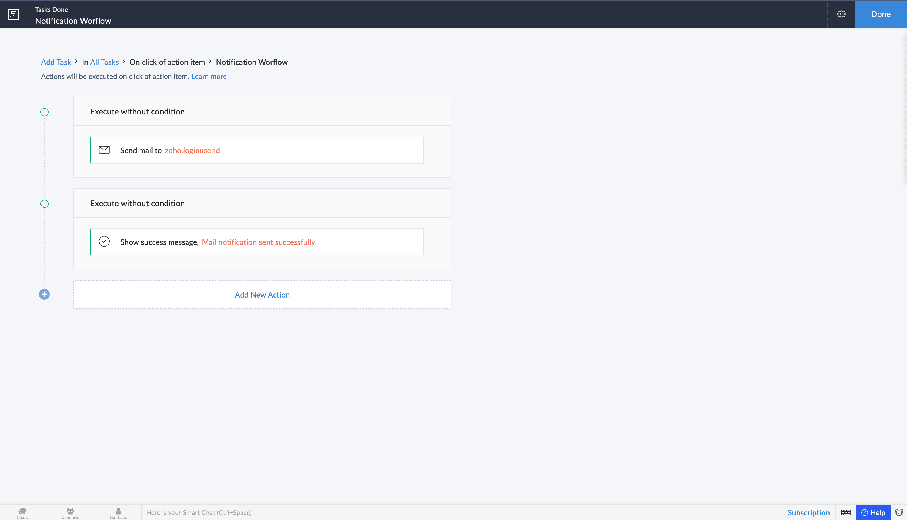
Task: Click the workflow icon in top-left header
Action: pos(13,14)
